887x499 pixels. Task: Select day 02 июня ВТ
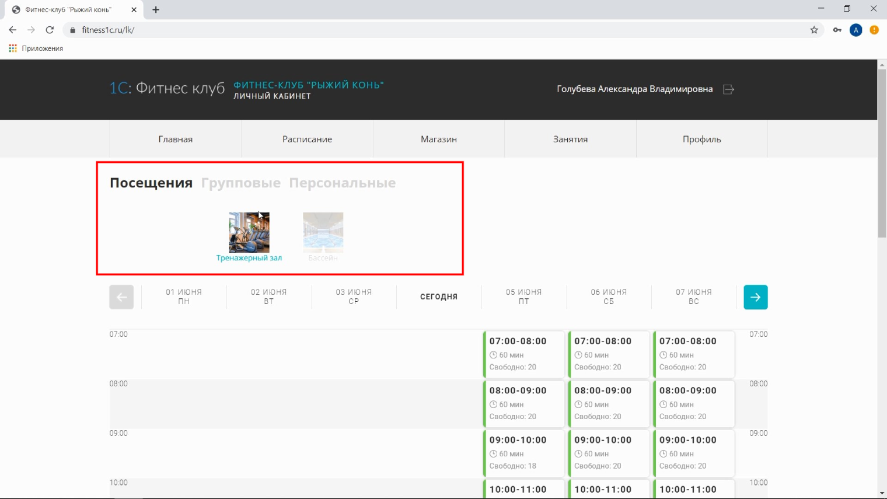click(x=269, y=296)
